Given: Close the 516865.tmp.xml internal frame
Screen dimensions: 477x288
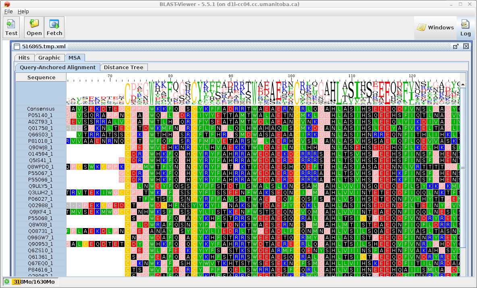Looking at the screenshot, I should (466, 46).
